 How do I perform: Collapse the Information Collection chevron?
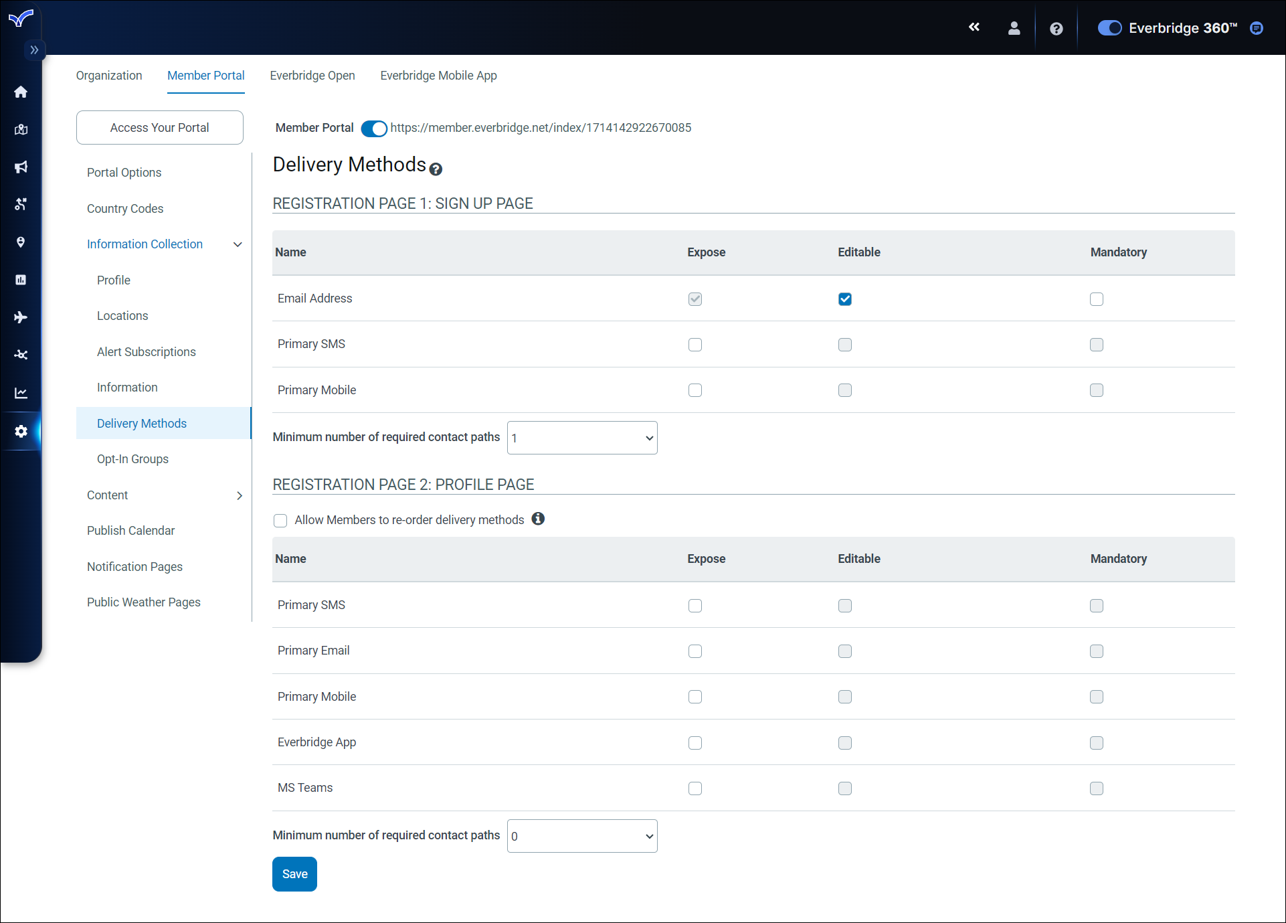238,244
